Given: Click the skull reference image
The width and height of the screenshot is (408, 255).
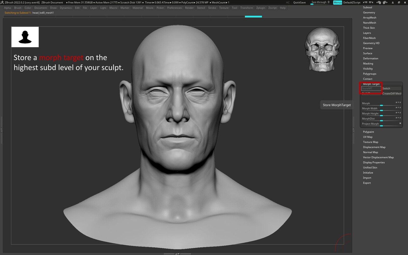Looking at the screenshot, I should click(x=322, y=49).
